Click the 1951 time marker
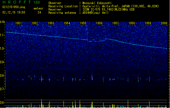This screenshot has height=108, width=170. click(x=18, y=23)
